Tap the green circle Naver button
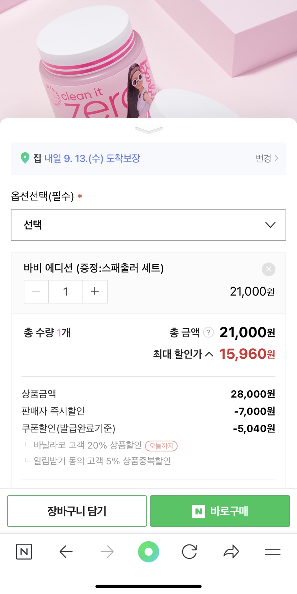The image size is (297, 594). pyautogui.click(x=148, y=552)
